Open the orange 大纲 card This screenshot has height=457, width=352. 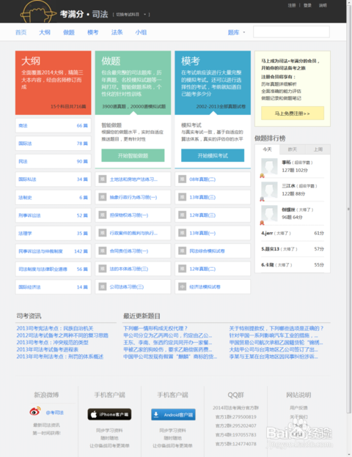pos(53,83)
